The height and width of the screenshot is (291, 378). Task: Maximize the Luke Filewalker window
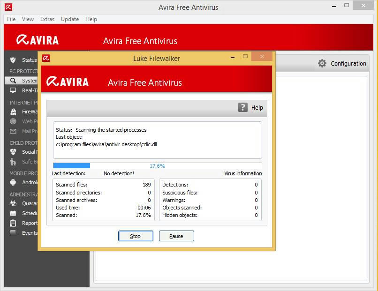click(245, 57)
